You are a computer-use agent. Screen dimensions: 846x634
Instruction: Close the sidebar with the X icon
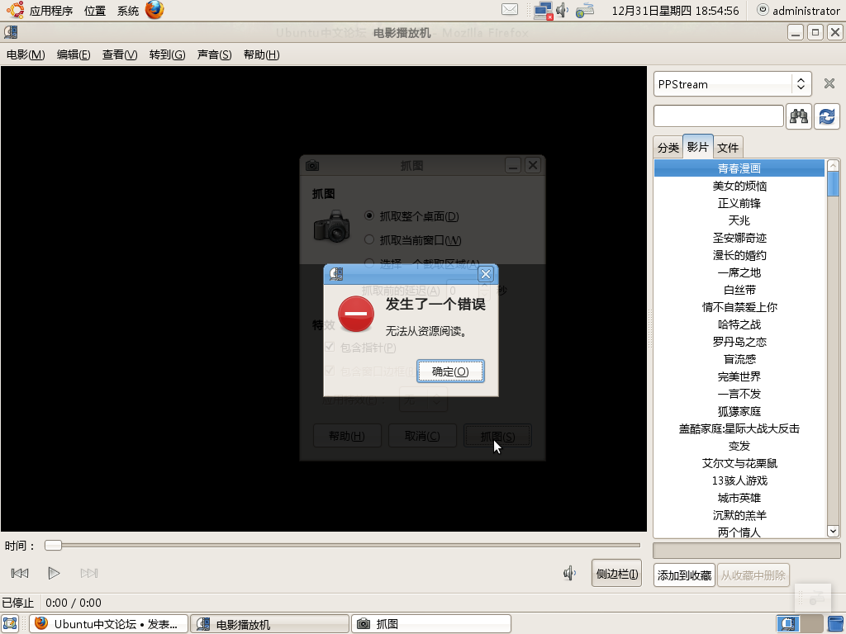click(x=829, y=83)
